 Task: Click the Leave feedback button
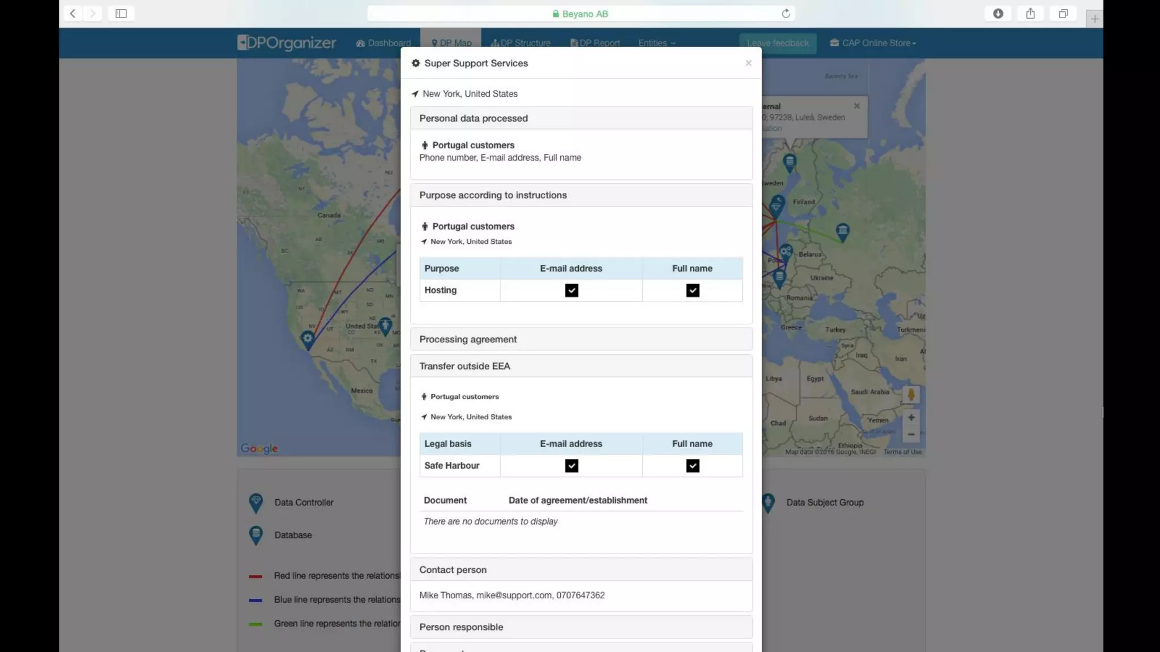[x=778, y=43]
